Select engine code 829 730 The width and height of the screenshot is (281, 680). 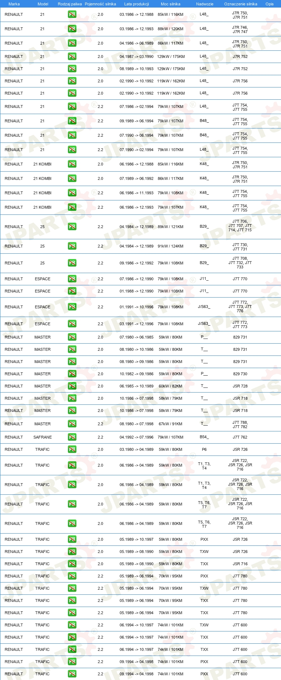tap(240, 374)
